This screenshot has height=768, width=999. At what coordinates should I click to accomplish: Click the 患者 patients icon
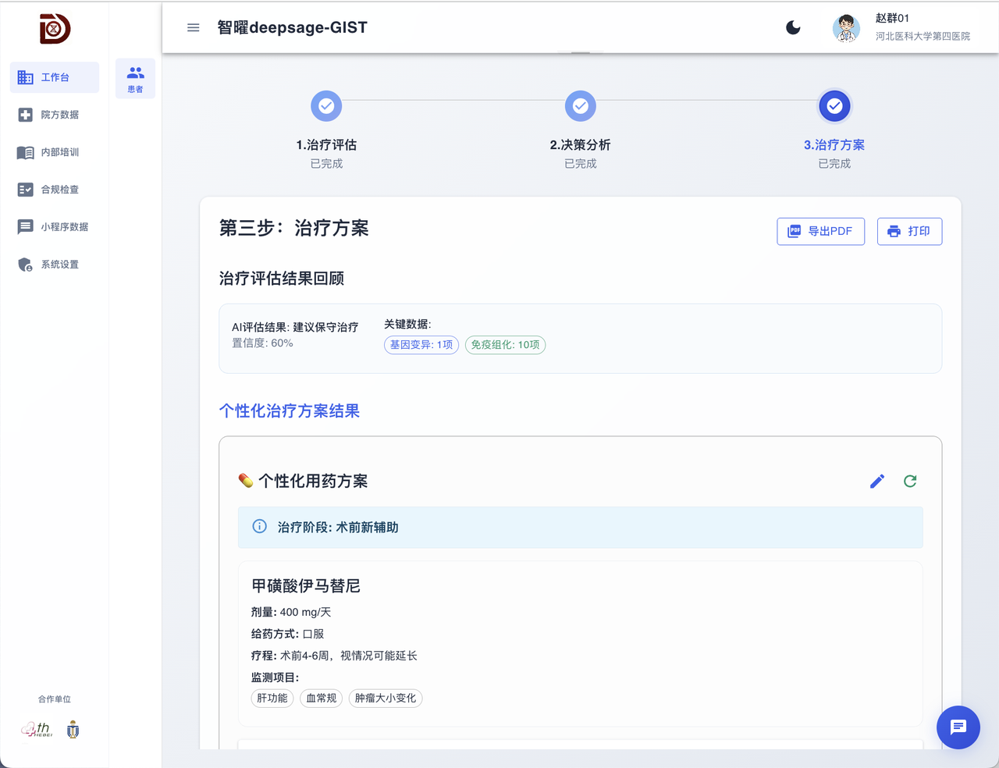click(x=135, y=78)
